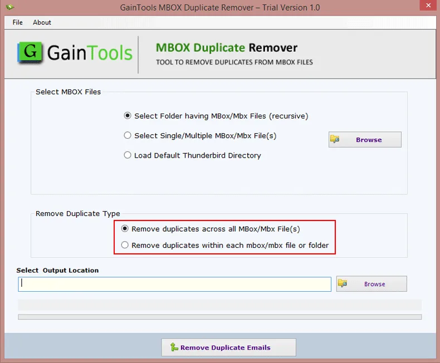Screen dimensions: 440x363
Task: Click the MBOX Duplicate Remover header title
Action: [227, 48]
